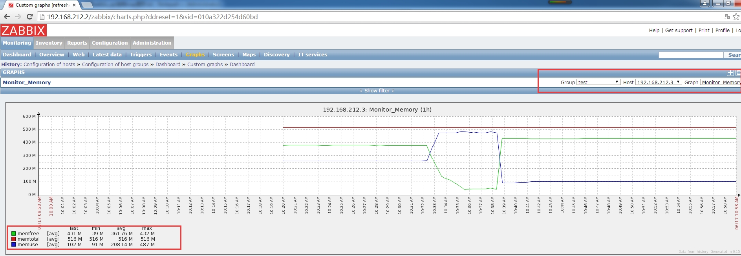Open the Events submenu
Image resolution: width=741 pixels, height=256 pixels.
[168, 55]
